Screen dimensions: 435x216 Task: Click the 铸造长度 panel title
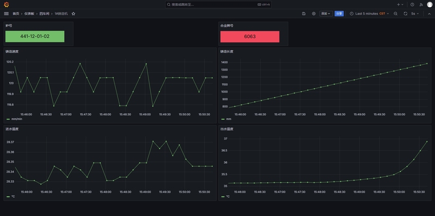227,51
